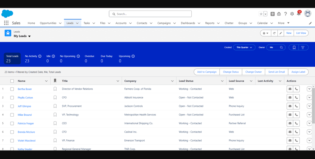Open the Tasks tab

click(x=87, y=23)
